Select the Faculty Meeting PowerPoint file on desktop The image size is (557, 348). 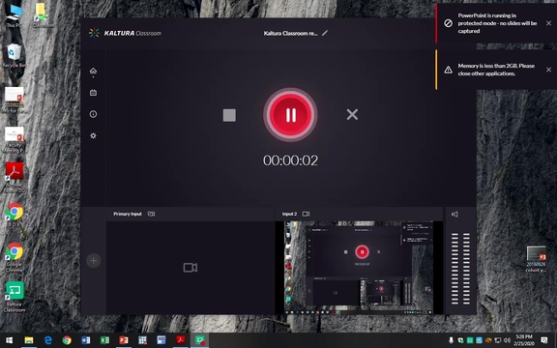(x=15, y=139)
